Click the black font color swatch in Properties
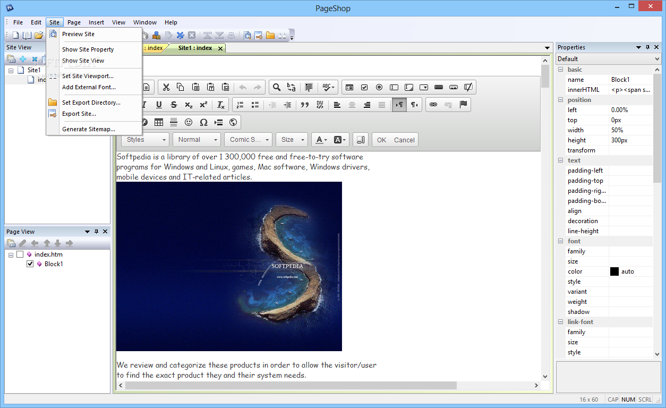Screen dimensions: 666x408 tap(614, 271)
